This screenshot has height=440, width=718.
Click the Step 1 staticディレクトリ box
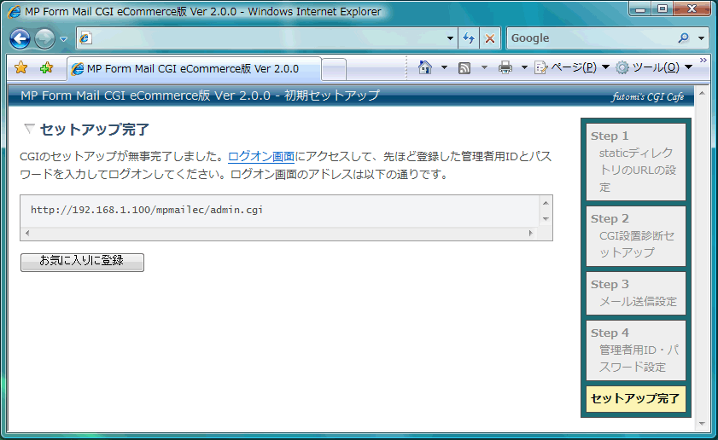636,162
